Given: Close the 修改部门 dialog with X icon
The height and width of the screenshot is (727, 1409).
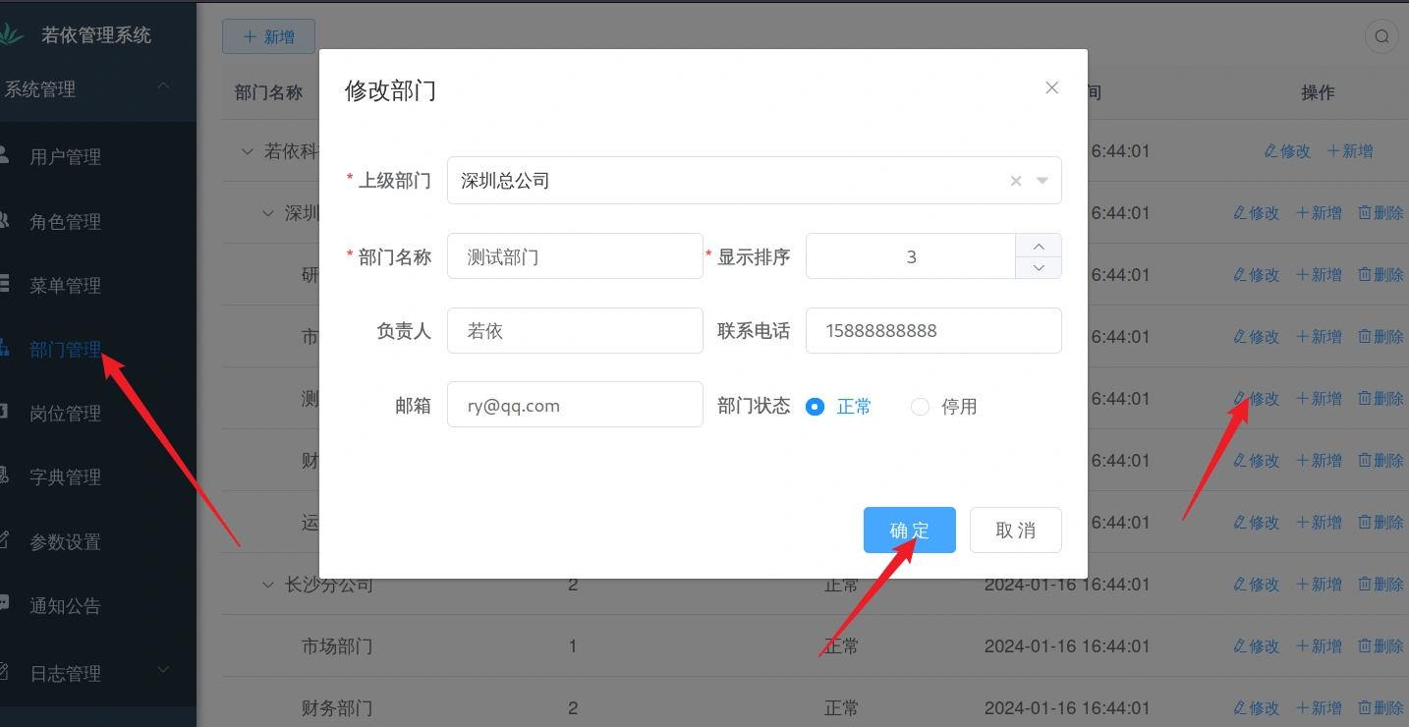Looking at the screenshot, I should (x=1051, y=87).
